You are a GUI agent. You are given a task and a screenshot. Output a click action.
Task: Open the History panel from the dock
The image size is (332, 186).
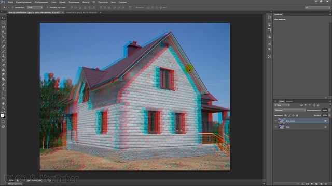click(269, 18)
